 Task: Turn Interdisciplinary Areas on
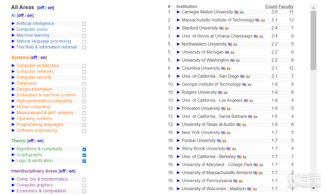[72, 171]
